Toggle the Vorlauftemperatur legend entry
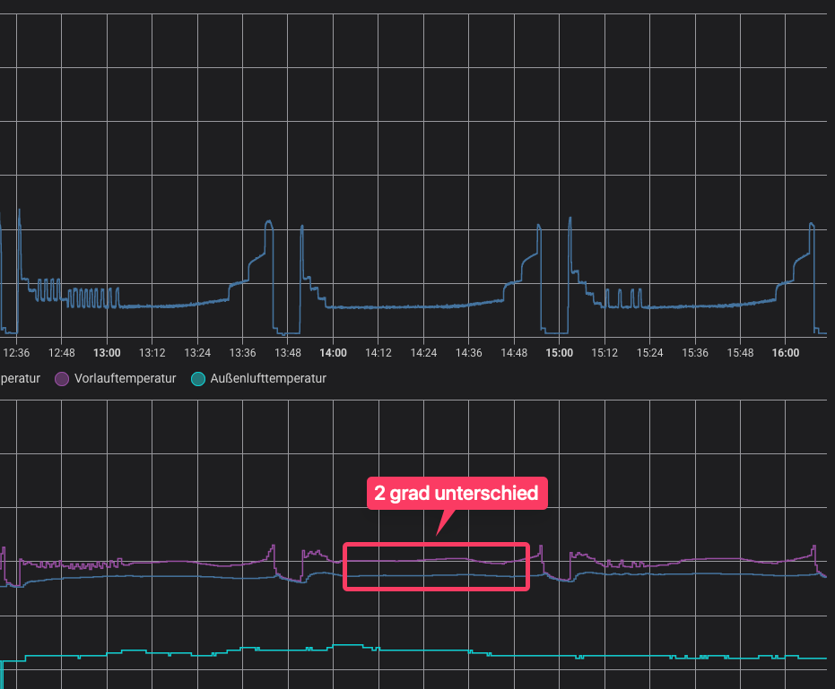 click(116, 379)
